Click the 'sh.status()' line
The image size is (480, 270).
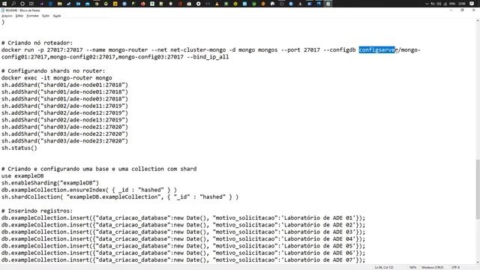[19, 148]
